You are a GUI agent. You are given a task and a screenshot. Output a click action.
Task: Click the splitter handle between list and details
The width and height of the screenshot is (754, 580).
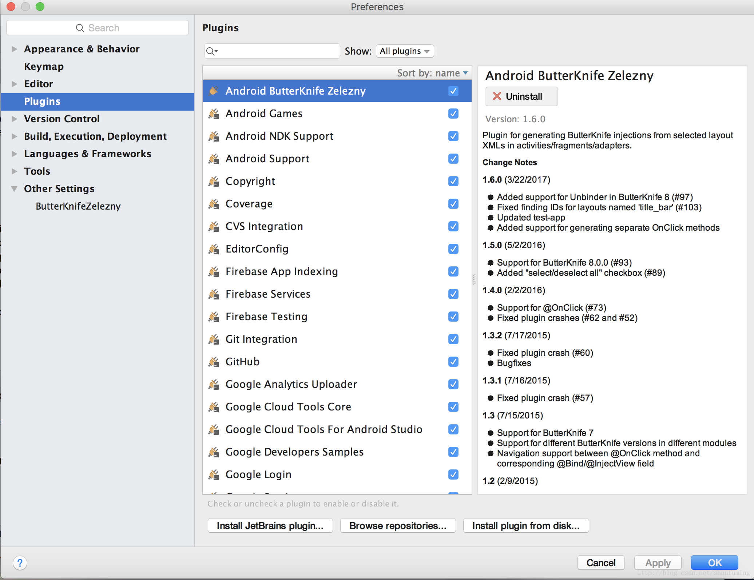(x=474, y=279)
